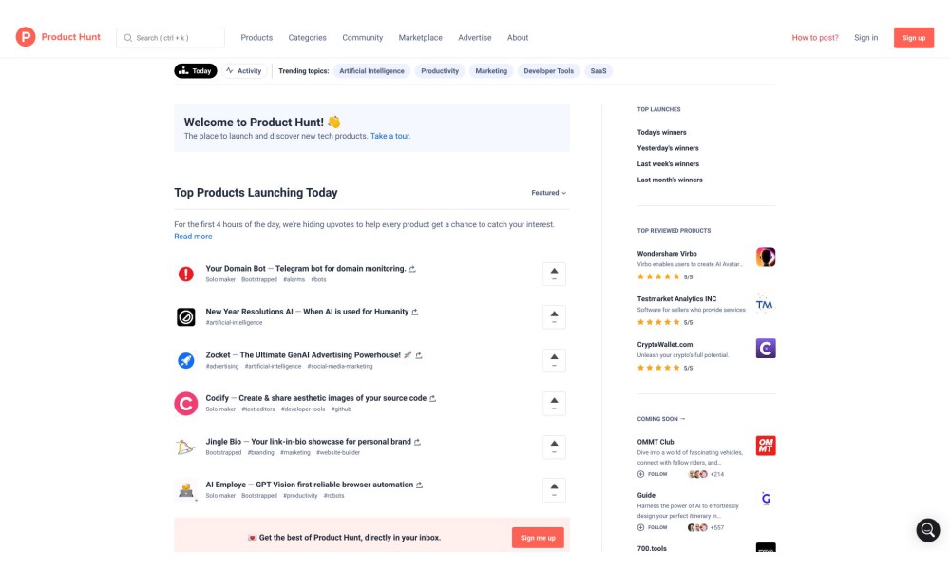This screenshot has width=950, height=570.
Task: Click Sign me up newsletter button
Action: (538, 538)
